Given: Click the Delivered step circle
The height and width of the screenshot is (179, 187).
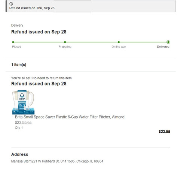Looking at the screenshot, I should tap(168, 42).
